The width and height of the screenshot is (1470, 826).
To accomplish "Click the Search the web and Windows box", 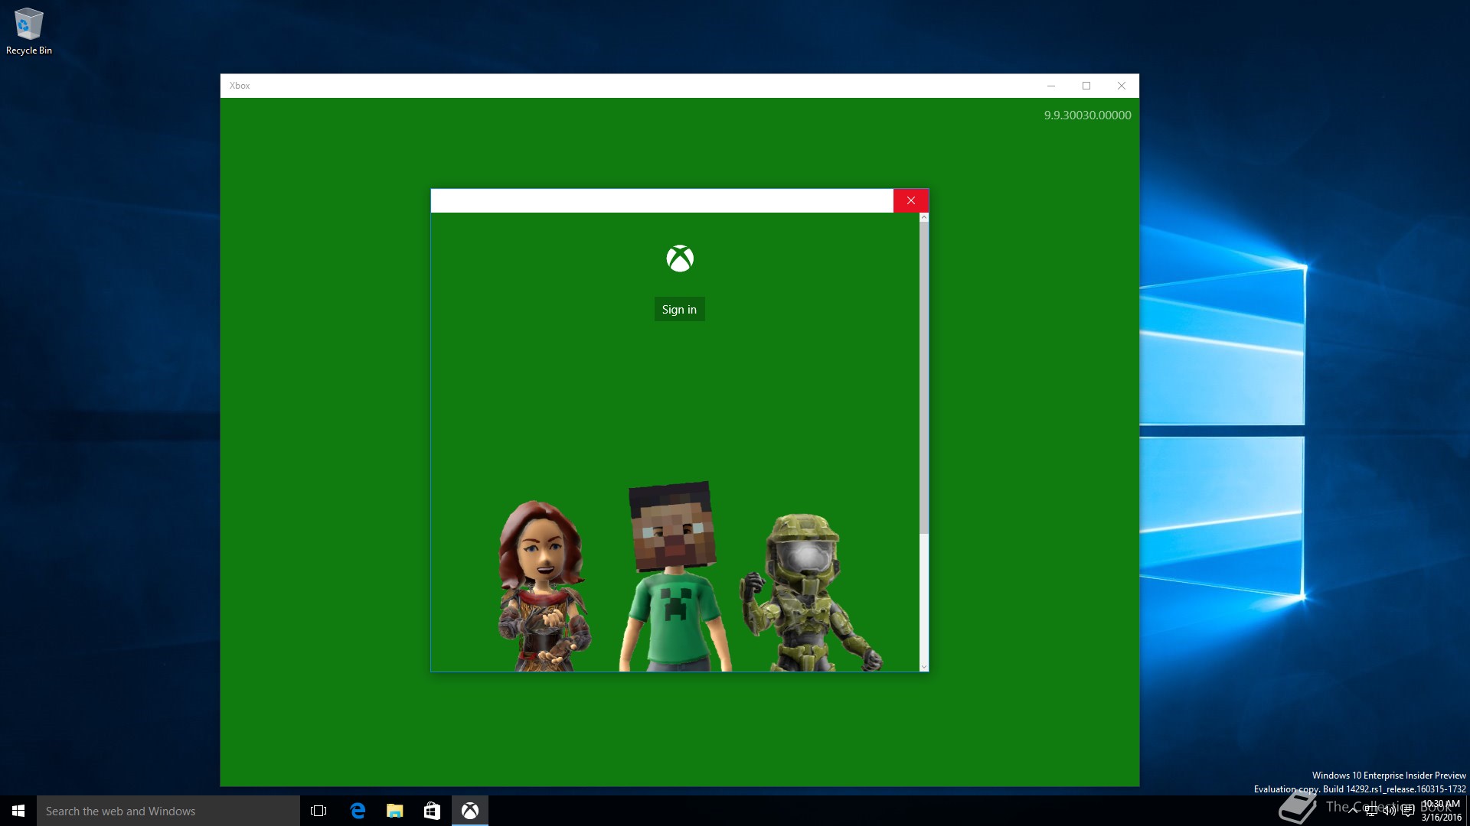I will [168, 811].
